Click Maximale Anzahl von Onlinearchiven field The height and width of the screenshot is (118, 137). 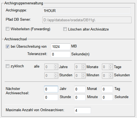pyautogui.click(x=82, y=110)
